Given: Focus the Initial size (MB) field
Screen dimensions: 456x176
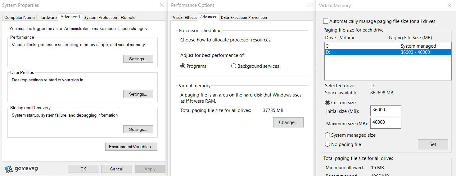Looking at the screenshot, I should coord(386,111).
